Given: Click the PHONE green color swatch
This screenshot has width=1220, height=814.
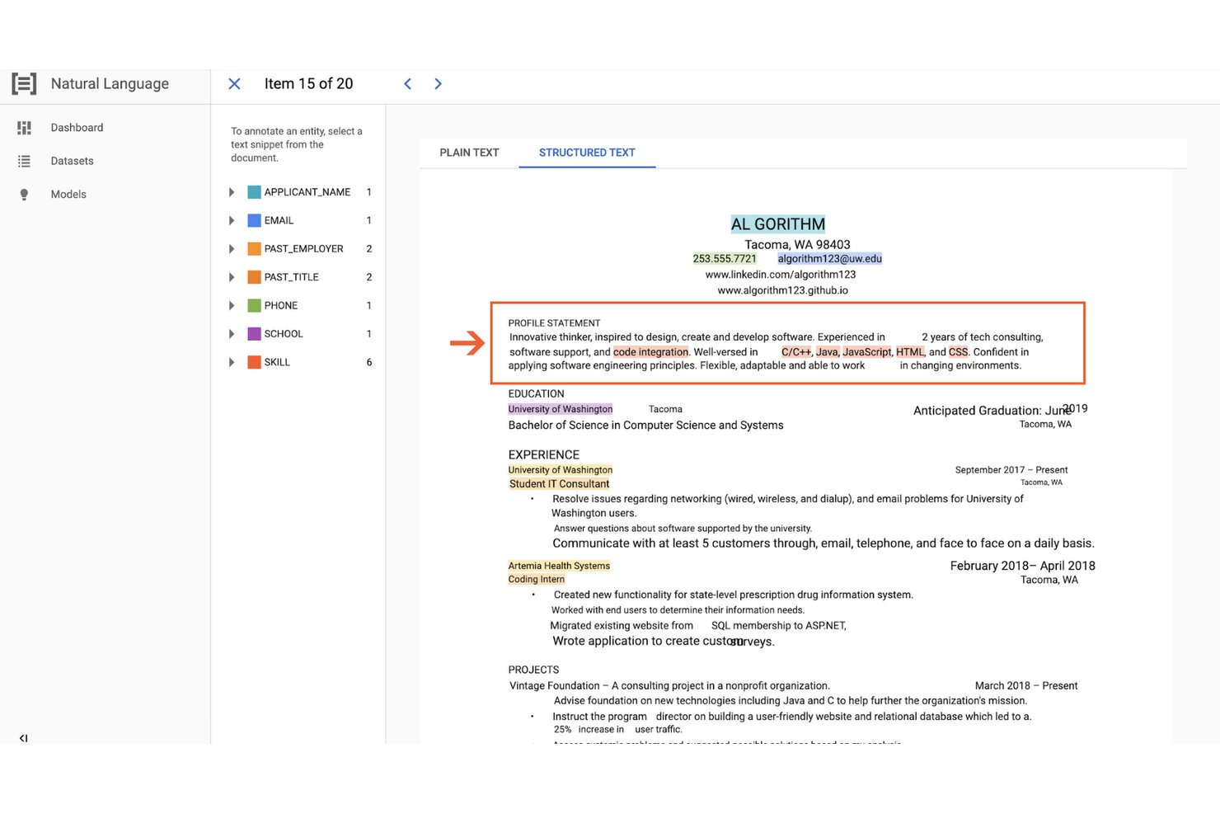Looking at the screenshot, I should pyautogui.click(x=255, y=305).
